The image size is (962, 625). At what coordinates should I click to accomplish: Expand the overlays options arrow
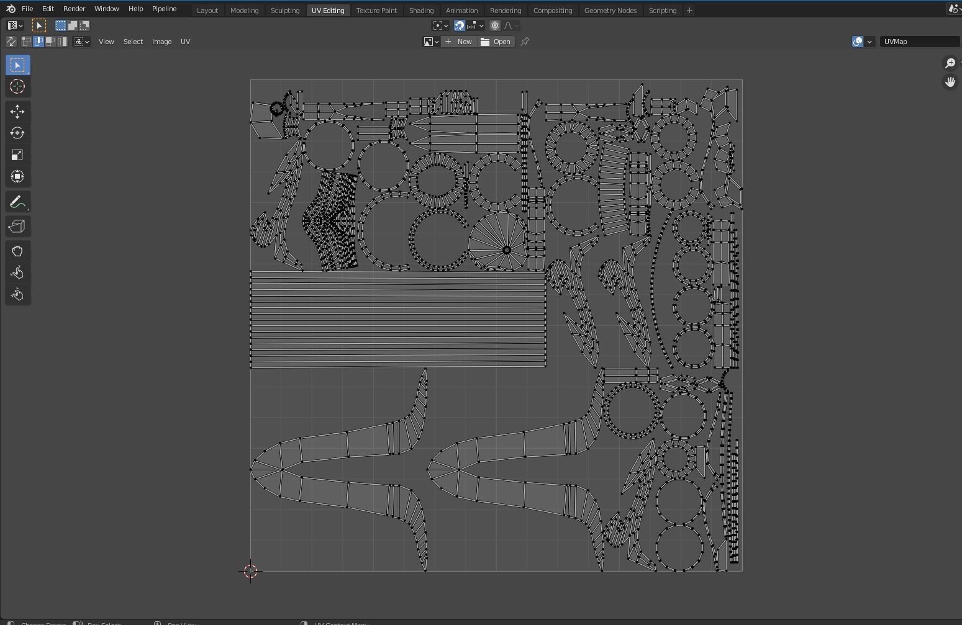pyautogui.click(x=869, y=42)
